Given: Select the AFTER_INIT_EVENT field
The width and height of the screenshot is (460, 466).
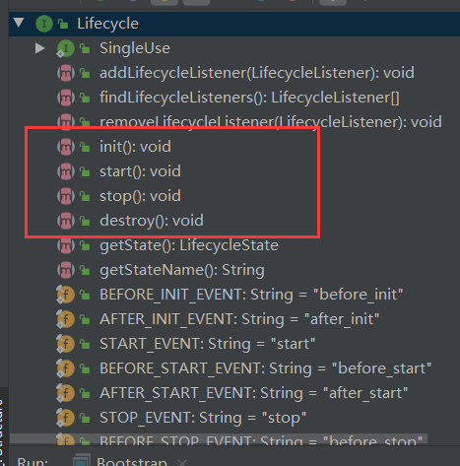Looking at the screenshot, I should [239, 319].
